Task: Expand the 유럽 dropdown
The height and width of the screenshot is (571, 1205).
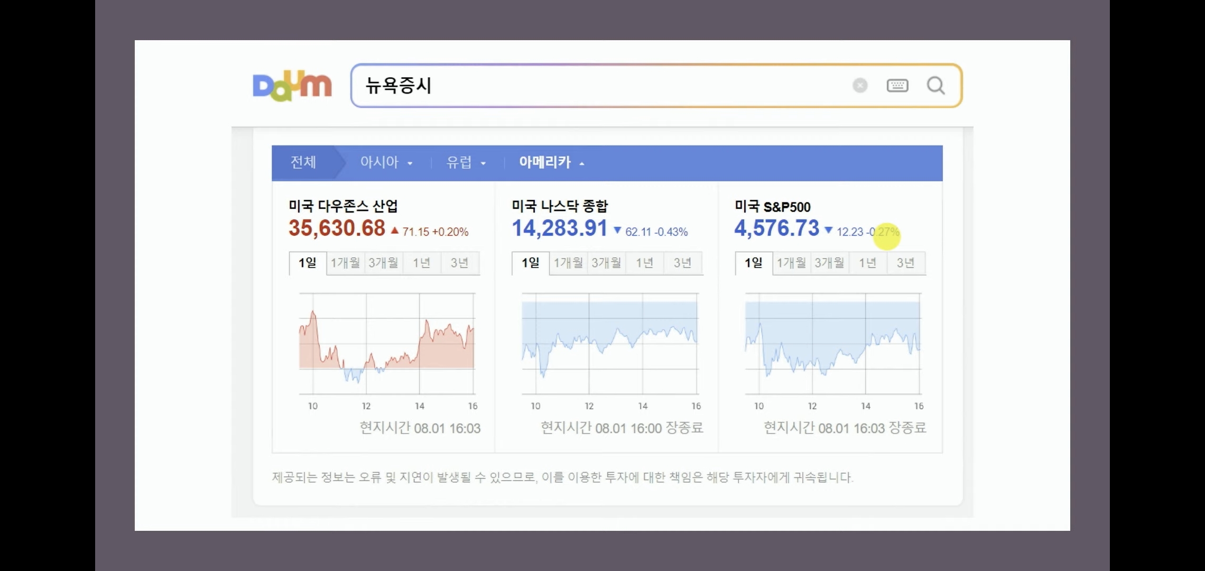Action: coord(466,162)
